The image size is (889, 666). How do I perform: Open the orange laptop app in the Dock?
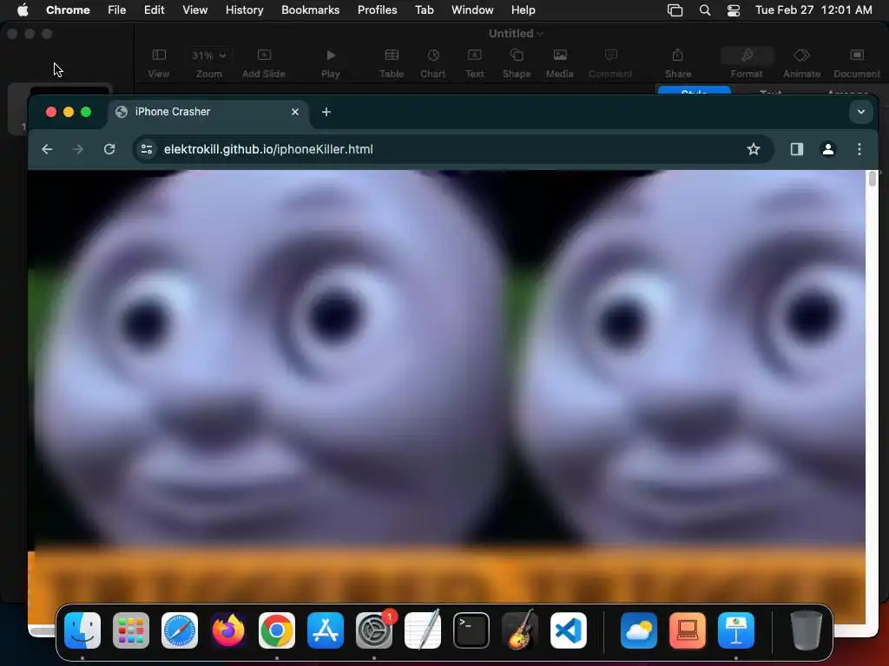tap(688, 630)
